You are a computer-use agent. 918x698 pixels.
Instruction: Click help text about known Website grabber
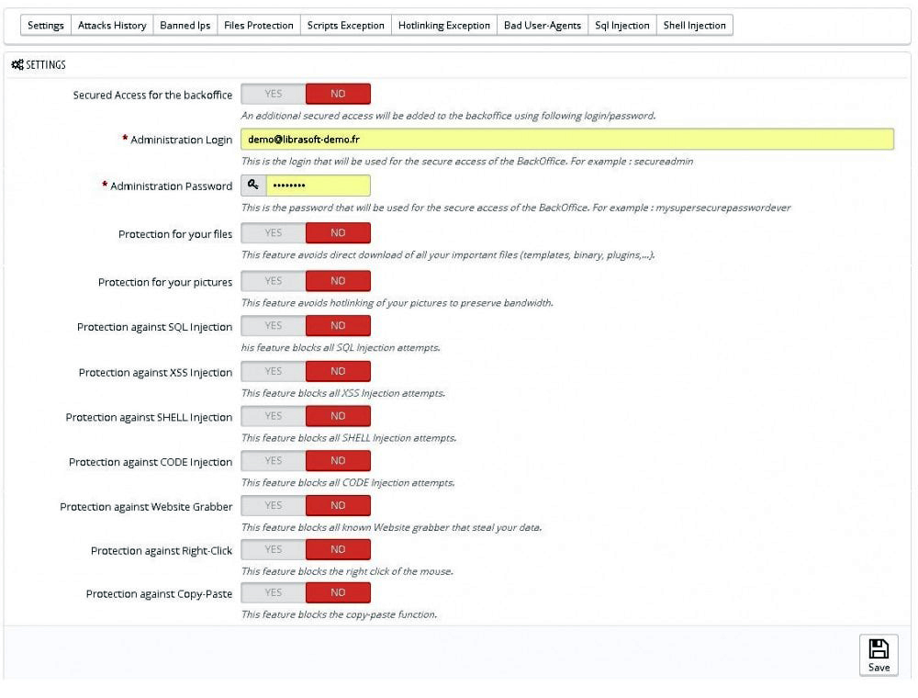point(391,527)
